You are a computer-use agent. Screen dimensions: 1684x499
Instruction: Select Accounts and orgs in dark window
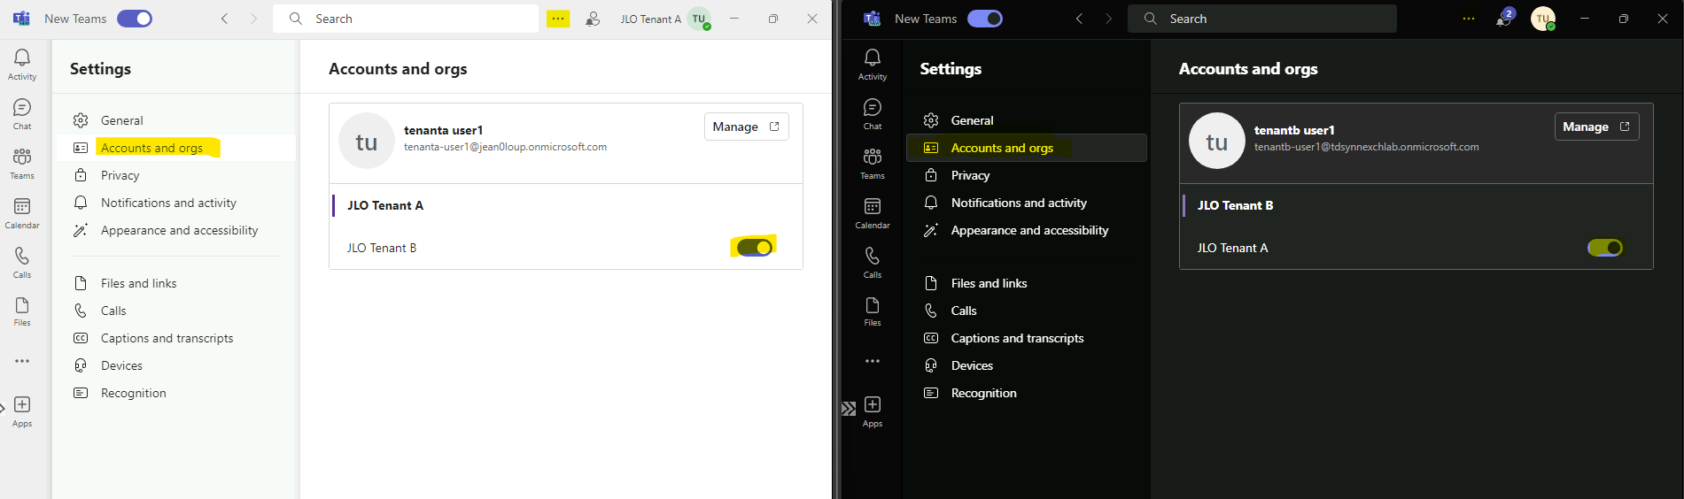click(x=1027, y=148)
